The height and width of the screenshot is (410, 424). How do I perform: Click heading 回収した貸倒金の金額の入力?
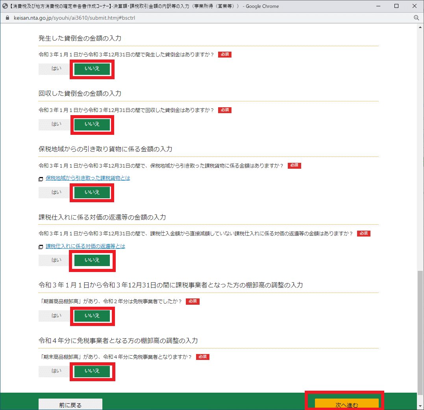coord(80,94)
